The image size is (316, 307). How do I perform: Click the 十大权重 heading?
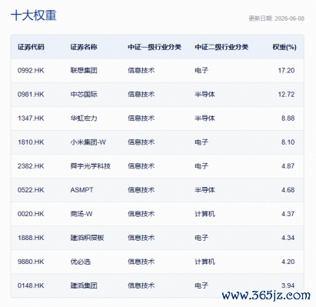[x=34, y=15]
